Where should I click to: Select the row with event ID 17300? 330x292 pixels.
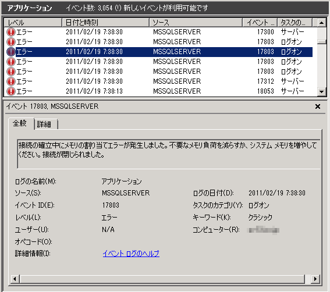(160, 32)
